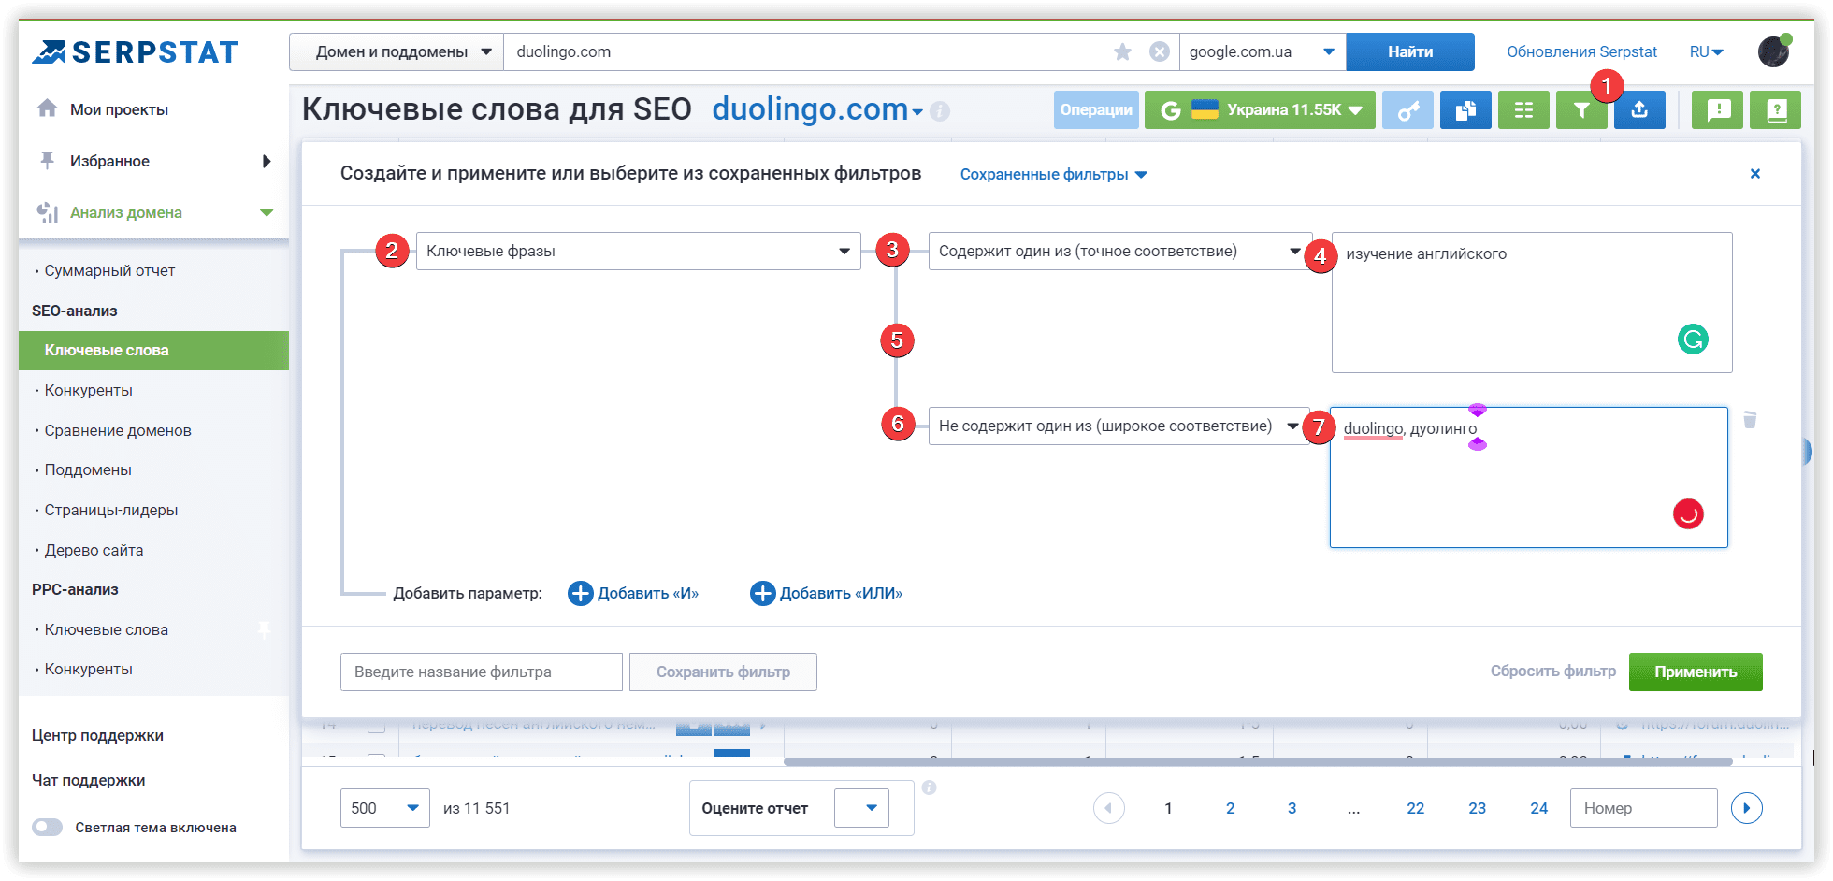Open the RU language dropdown
This screenshot has height=881, width=1833.
pos(1706,52)
